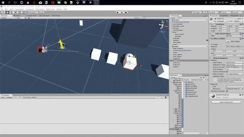Open the Window menu
The width and height of the screenshot is (244, 137).
point(59,9)
